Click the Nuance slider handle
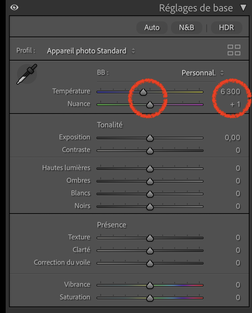The width and height of the screenshot is (252, 313). [150, 105]
